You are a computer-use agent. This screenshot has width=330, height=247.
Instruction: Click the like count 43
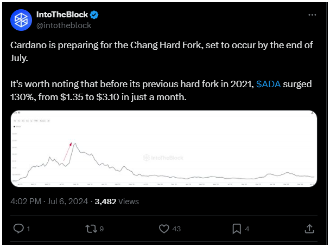(x=176, y=229)
